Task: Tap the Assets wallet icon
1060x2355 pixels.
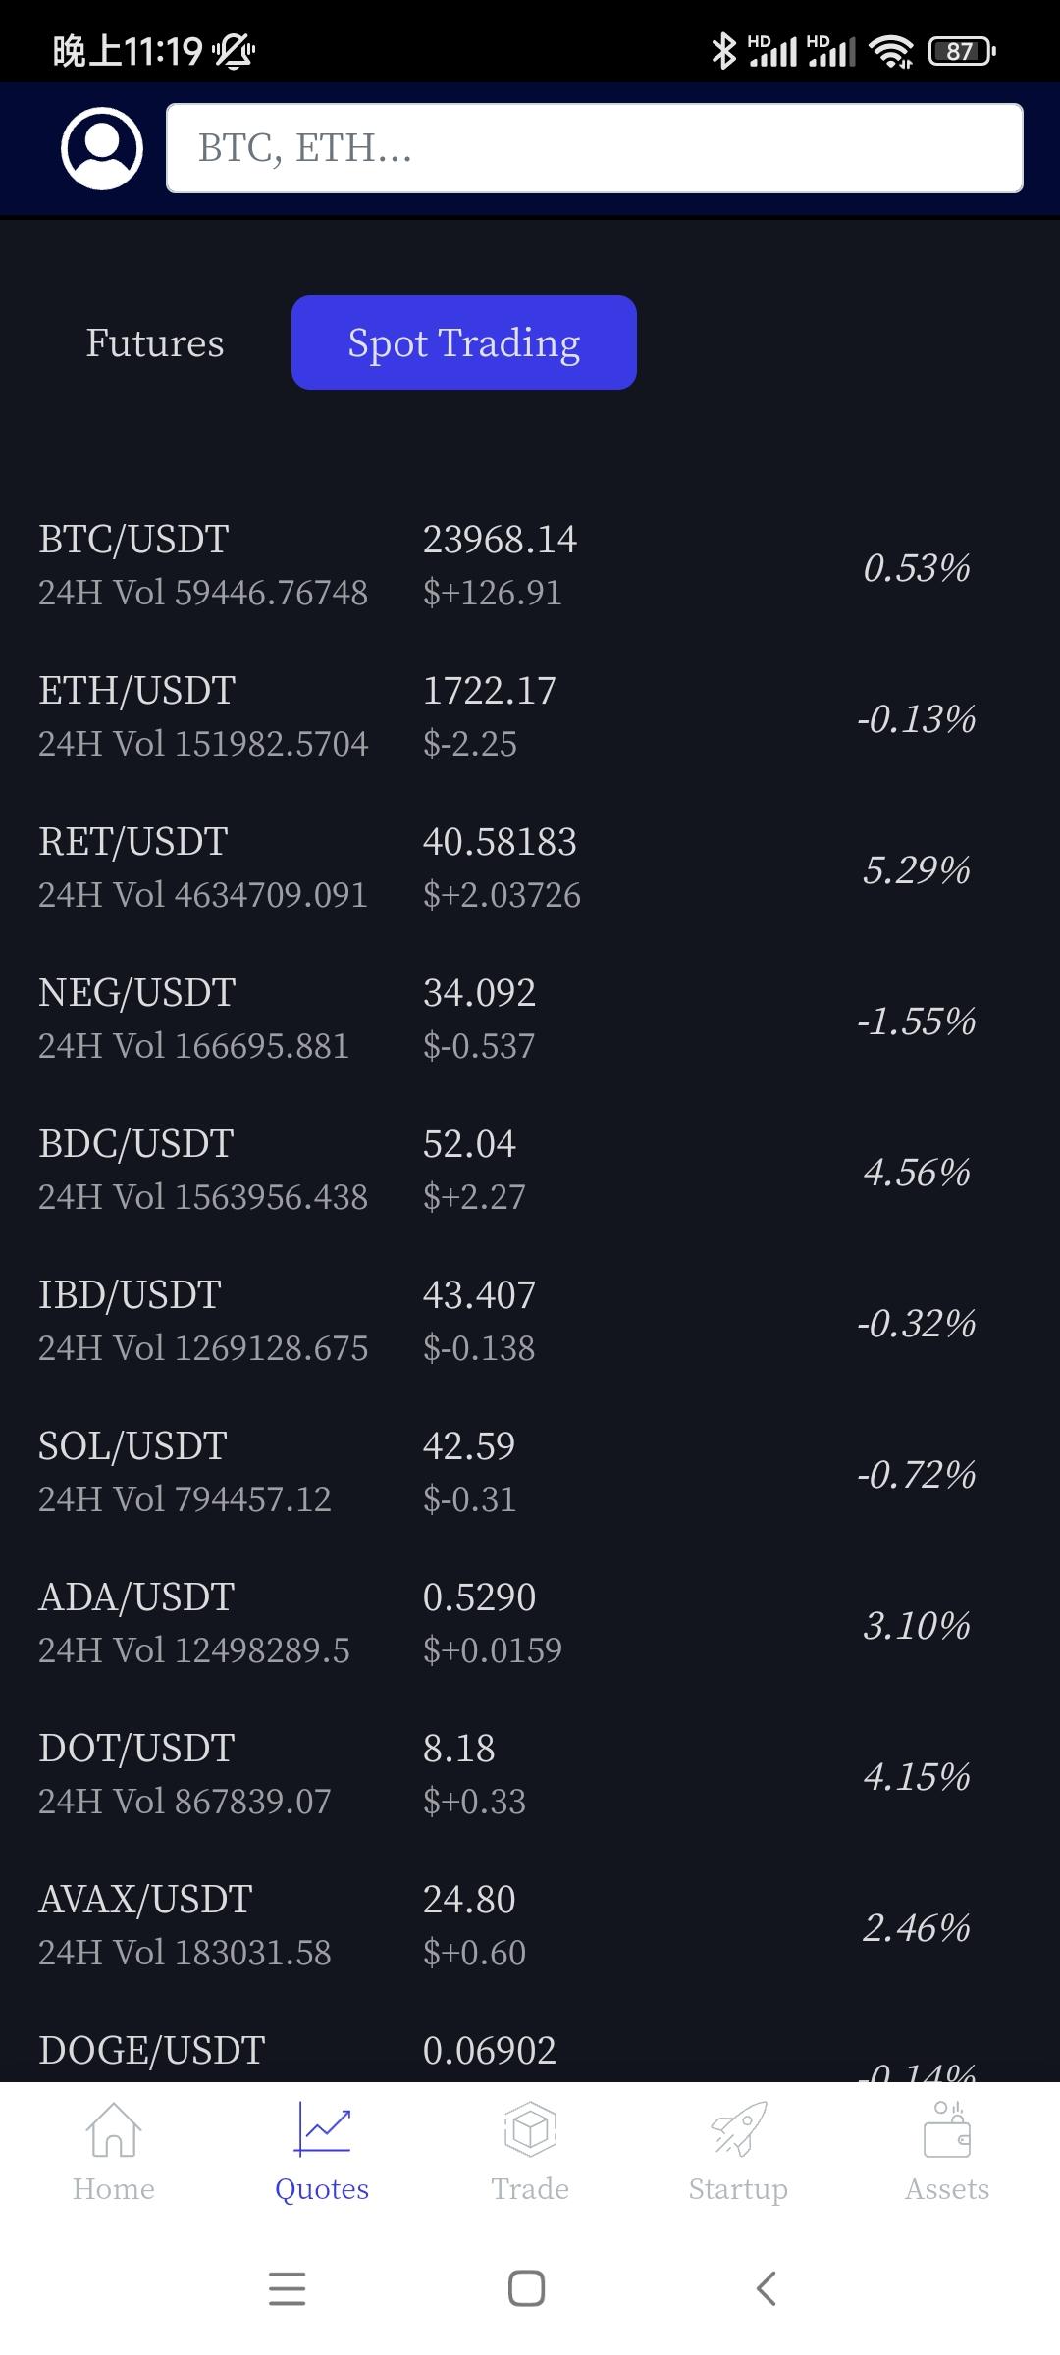Action: click(x=947, y=2130)
